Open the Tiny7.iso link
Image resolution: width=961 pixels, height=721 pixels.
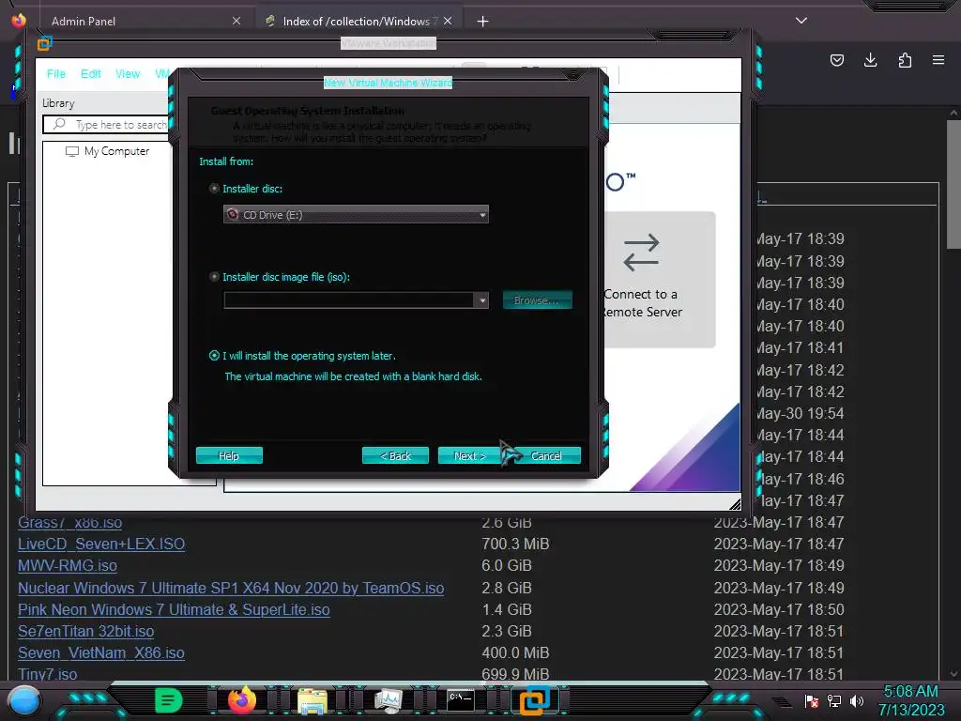tap(48, 674)
